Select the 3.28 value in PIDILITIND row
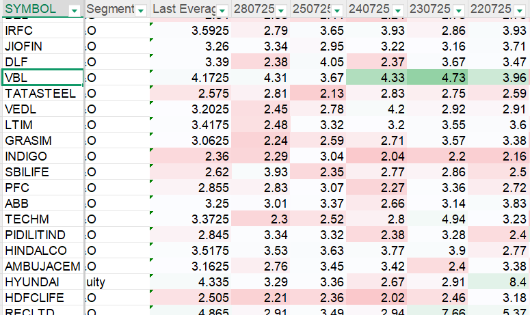 tap(438, 234)
